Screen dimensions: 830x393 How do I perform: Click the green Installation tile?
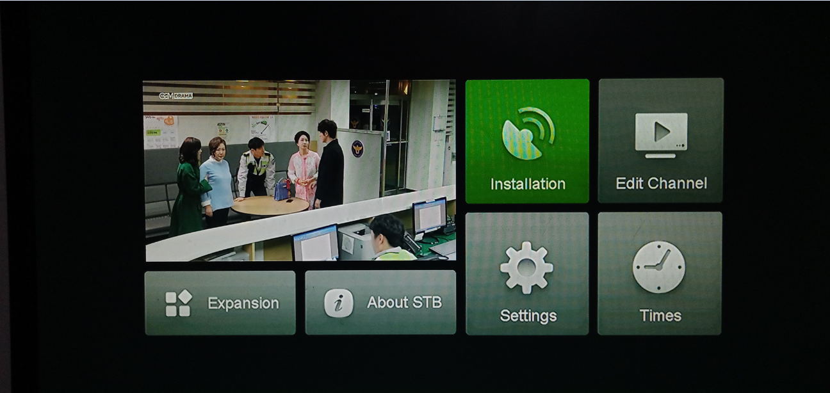(526, 142)
